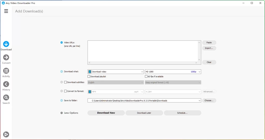Screen dimensions: 265x140
Task: Click the play icon at sidebar bottom
Action: [x=6, y=134]
